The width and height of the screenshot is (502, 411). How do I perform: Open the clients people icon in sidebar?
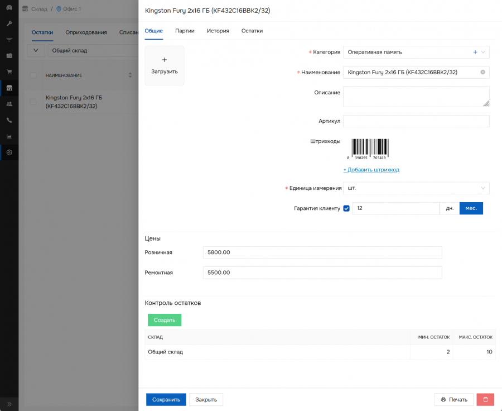[9, 104]
